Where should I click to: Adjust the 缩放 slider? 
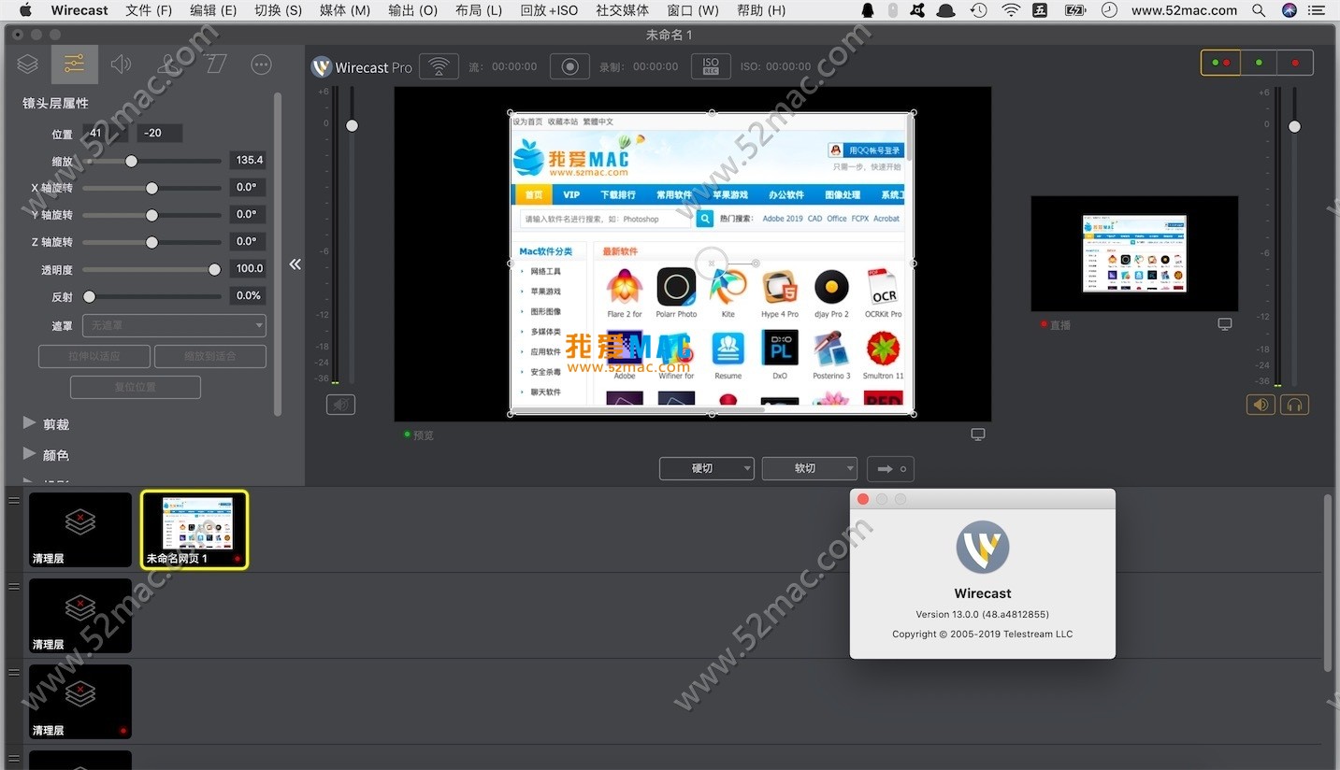151,161
